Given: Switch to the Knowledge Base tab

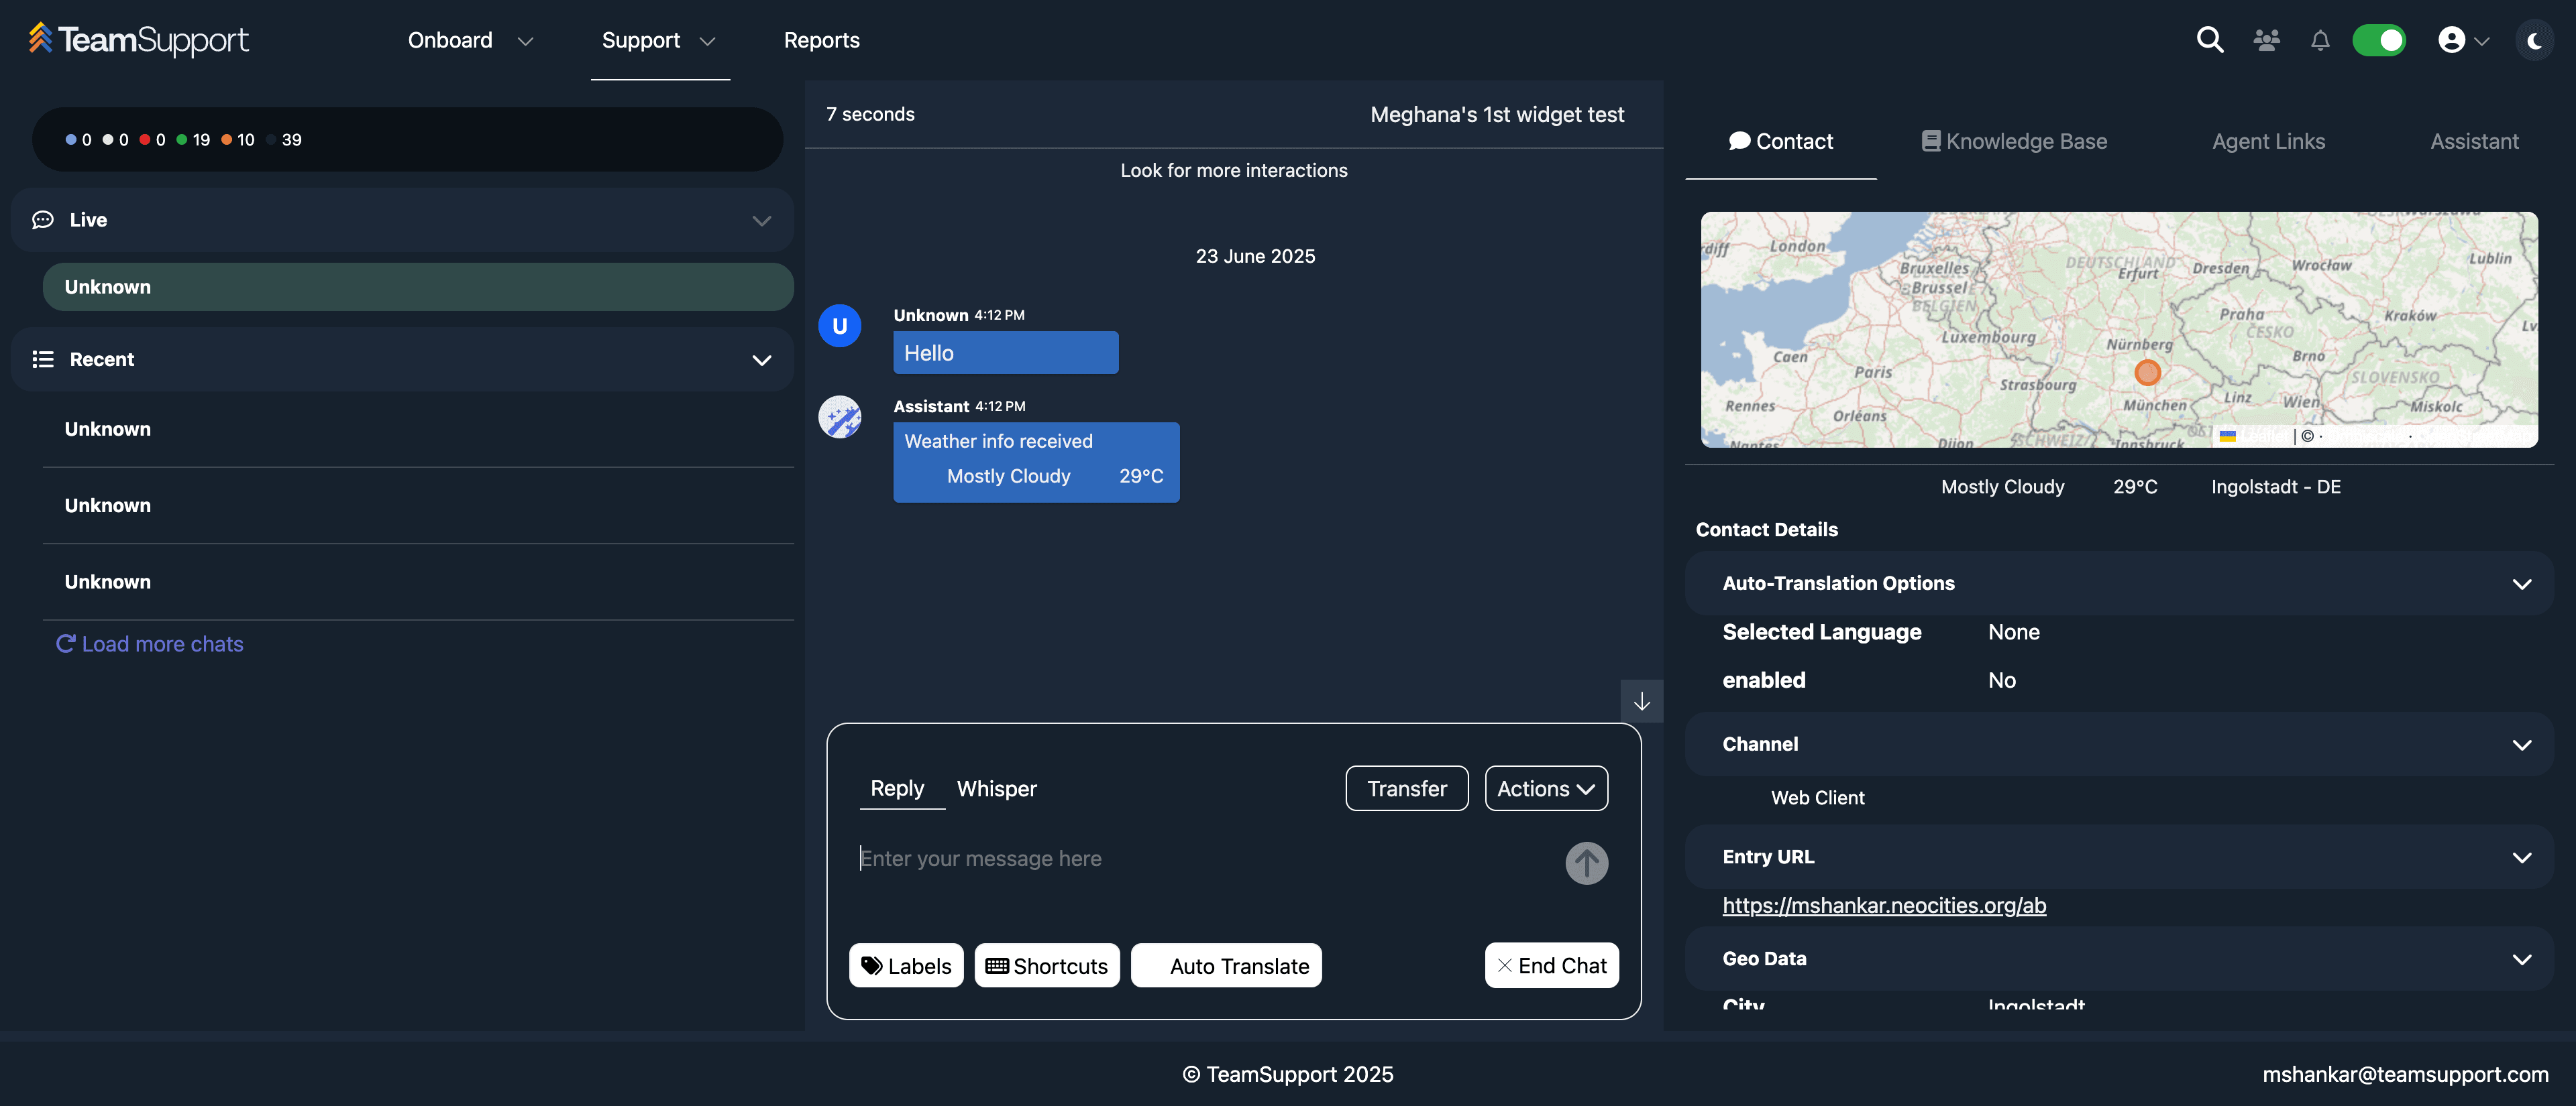Looking at the screenshot, I should [2014, 141].
